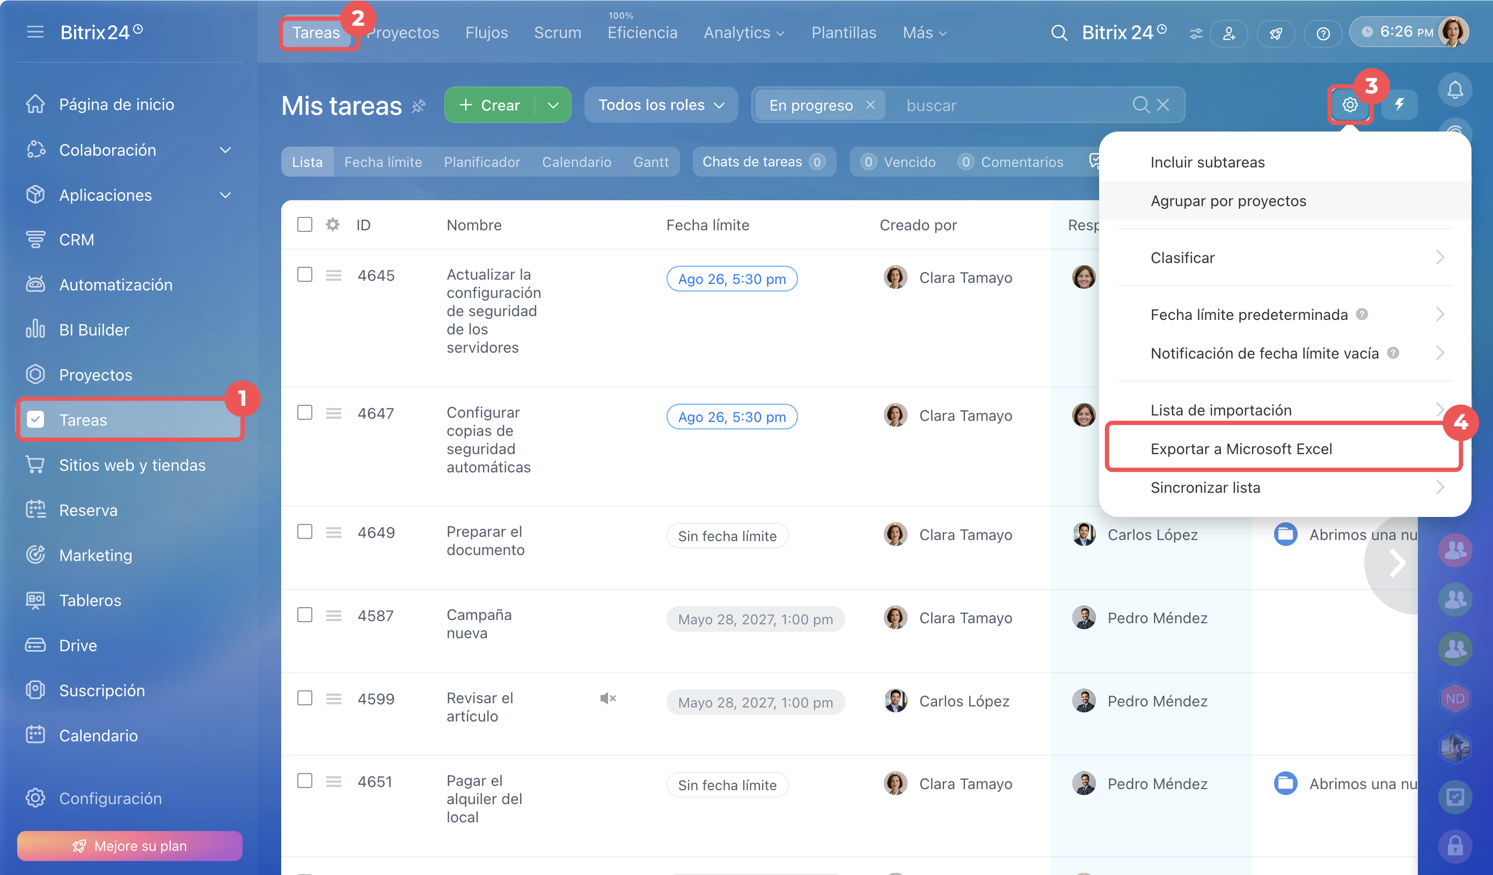Viewport: 1493px width, 875px height.
Task: Open table column settings gear icon
Action: (332, 225)
